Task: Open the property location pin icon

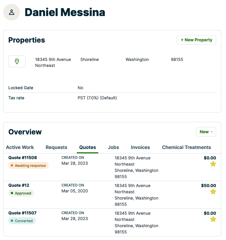Action: [17, 61]
